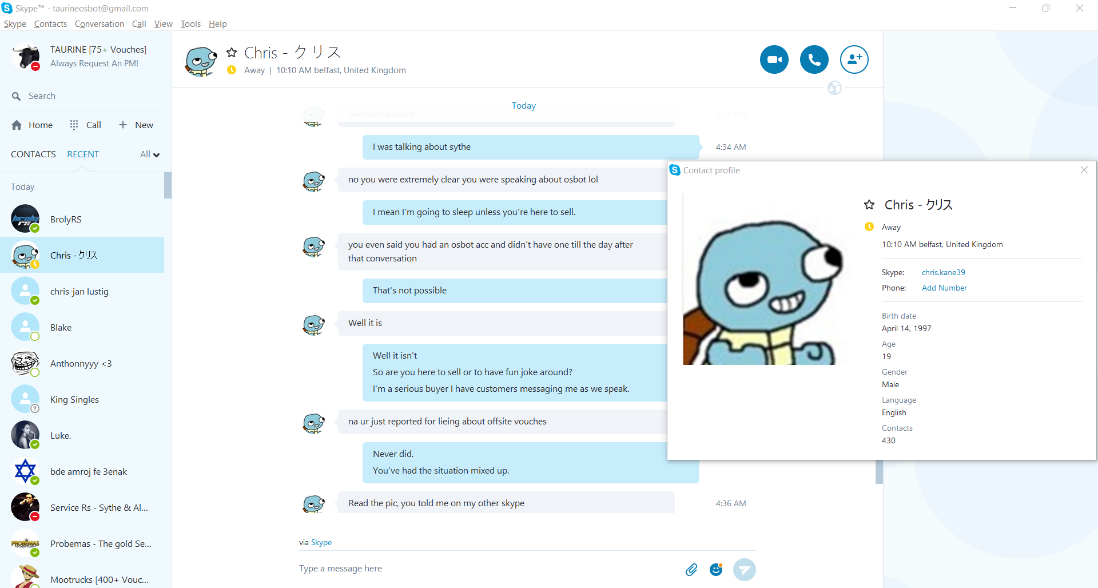The height and width of the screenshot is (588, 1098).
Task: Click the via Skype link
Action: 321,542
